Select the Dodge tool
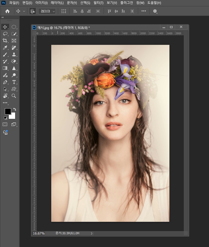This screenshot has width=209, height=247. click(14, 75)
